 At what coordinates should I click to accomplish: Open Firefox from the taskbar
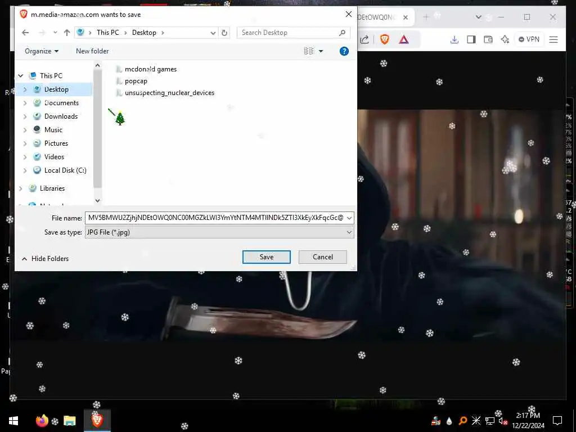tap(42, 421)
